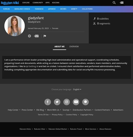Open the Copyright Policy link
The height and width of the screenshot is (137, 133).
click(x=87, y=115)
